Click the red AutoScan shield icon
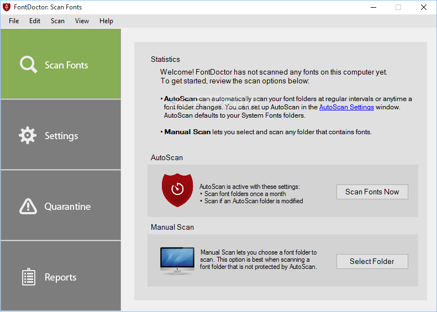 coord(177,190)
